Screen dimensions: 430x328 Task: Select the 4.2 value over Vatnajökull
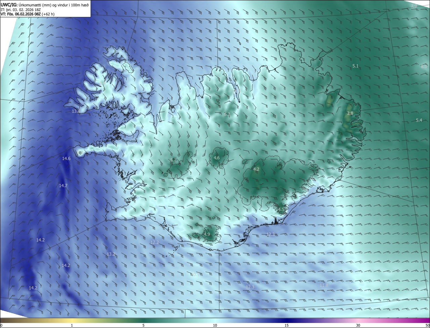256,169
